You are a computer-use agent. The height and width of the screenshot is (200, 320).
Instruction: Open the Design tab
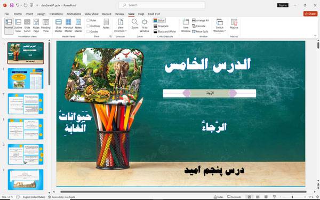(41, 14)
